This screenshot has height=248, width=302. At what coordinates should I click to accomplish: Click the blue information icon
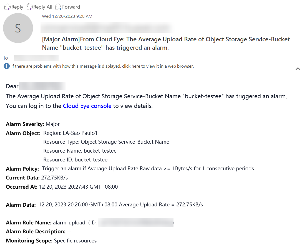click(7, 66)
